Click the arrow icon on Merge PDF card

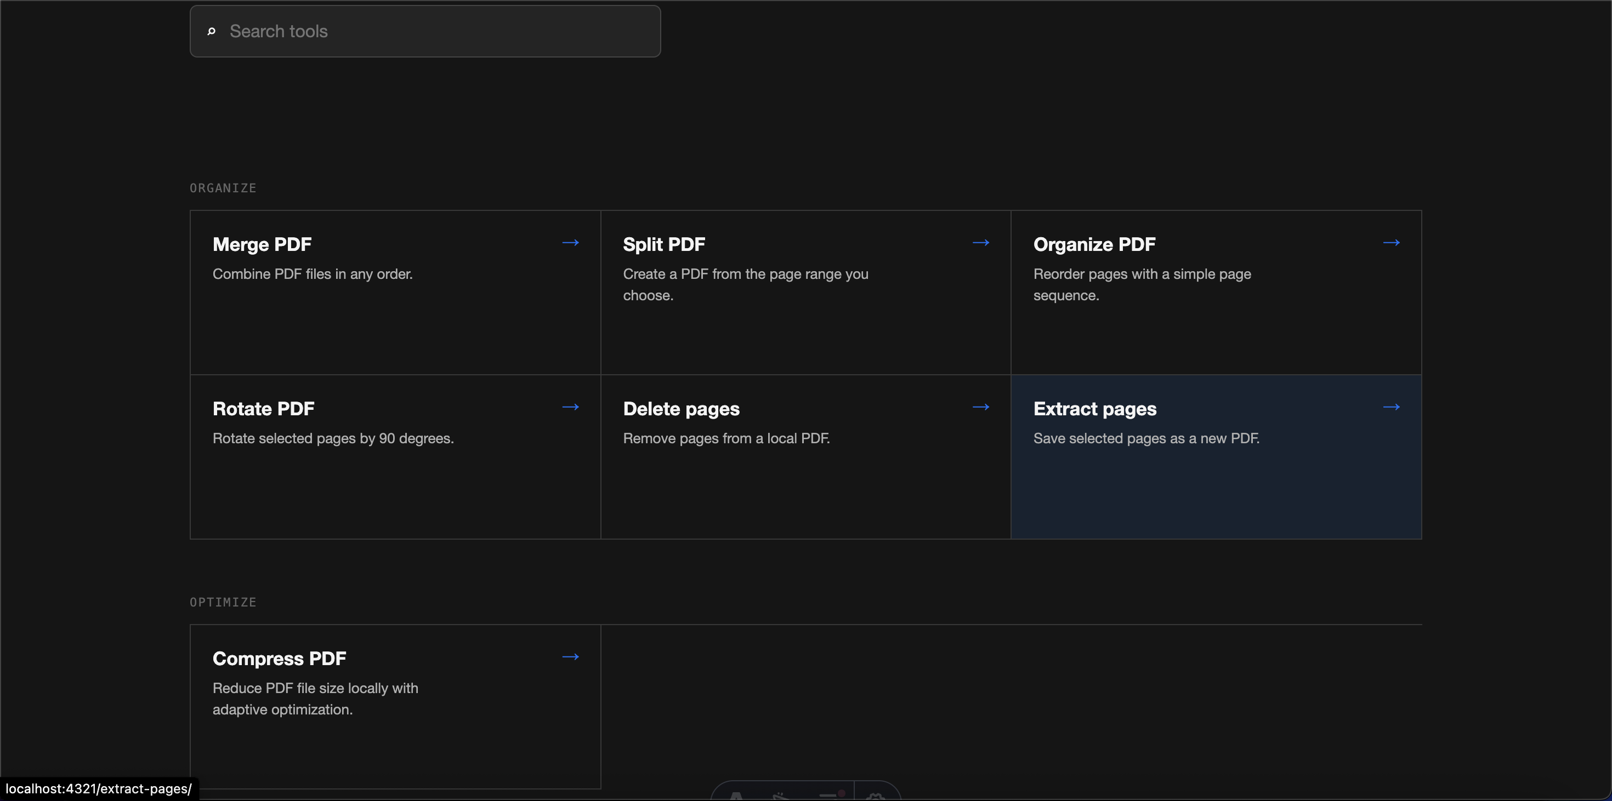pyautogui.click(x=570, y=243)
